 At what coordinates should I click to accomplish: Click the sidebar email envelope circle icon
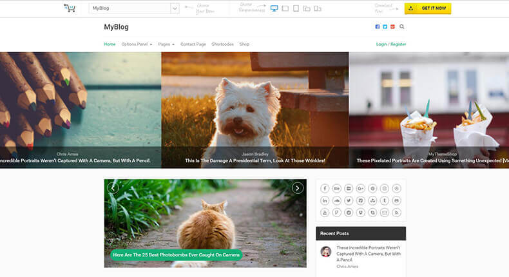(x=385, y=213)
